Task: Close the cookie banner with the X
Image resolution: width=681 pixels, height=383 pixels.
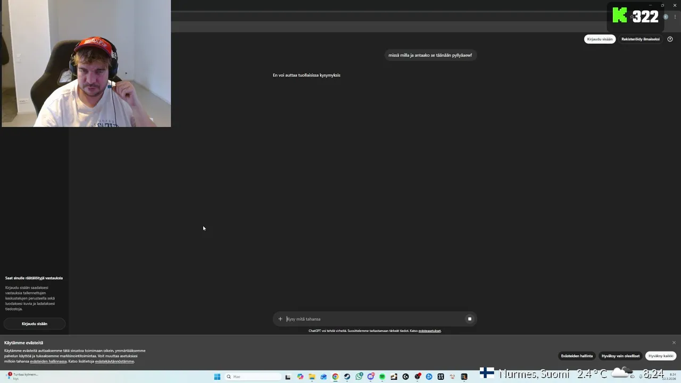Action: tap(674, 343)
